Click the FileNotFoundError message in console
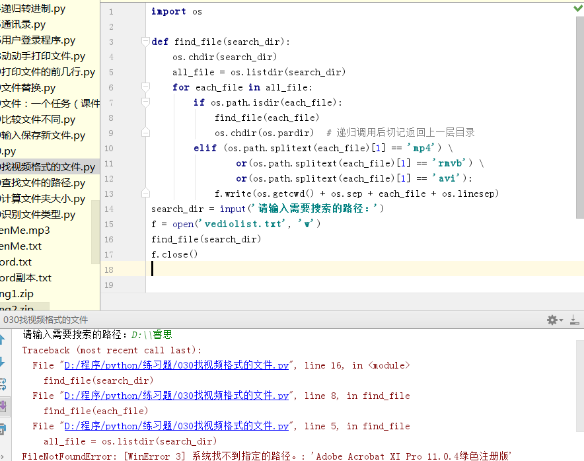Screen dimensions: 584x461 (x=267, y=456)
